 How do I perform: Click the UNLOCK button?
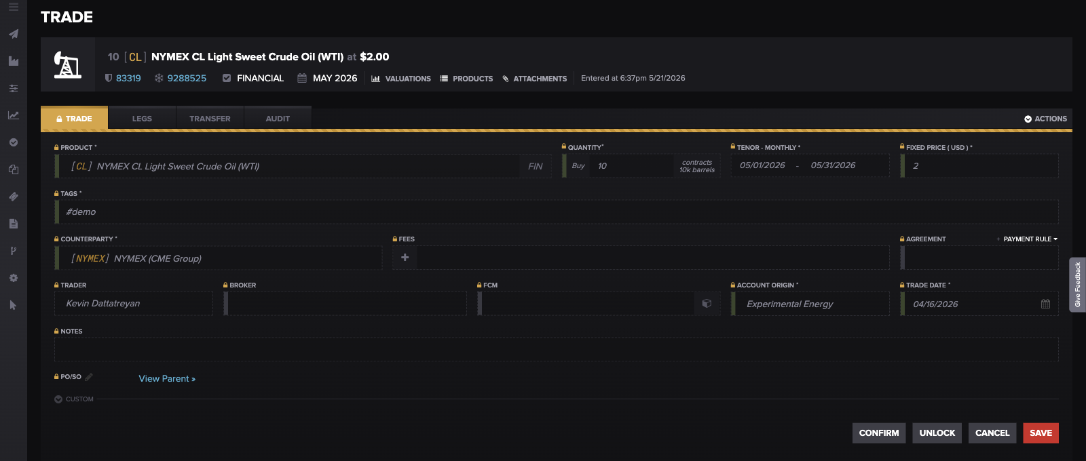[937, 433]
